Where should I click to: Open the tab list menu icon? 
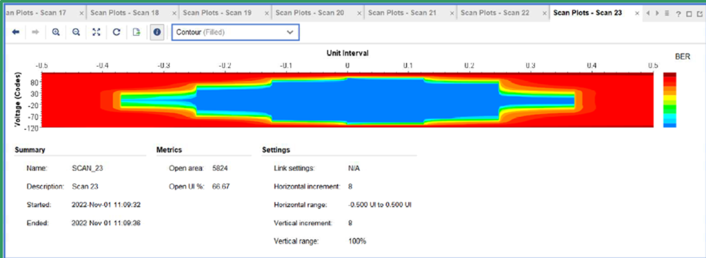[667, 14]
